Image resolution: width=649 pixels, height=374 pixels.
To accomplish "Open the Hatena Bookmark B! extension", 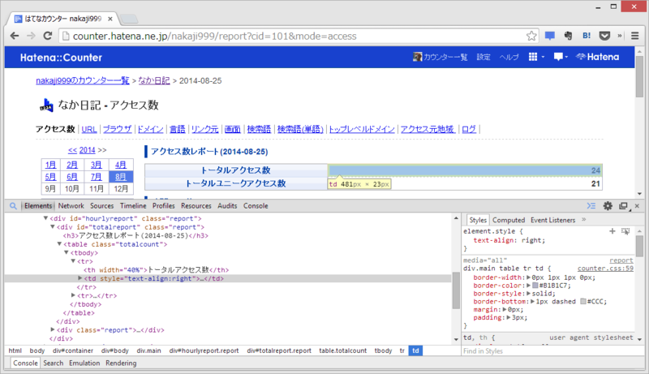I will point(587,36).
